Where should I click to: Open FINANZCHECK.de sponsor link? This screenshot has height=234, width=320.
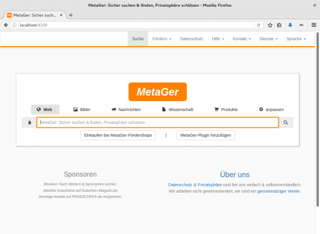coord(80,196)
